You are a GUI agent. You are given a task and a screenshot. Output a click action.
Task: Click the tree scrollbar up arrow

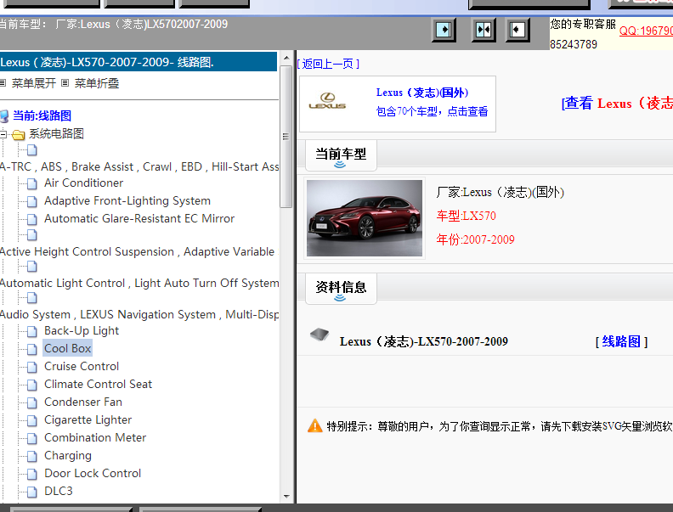point(286,58)
